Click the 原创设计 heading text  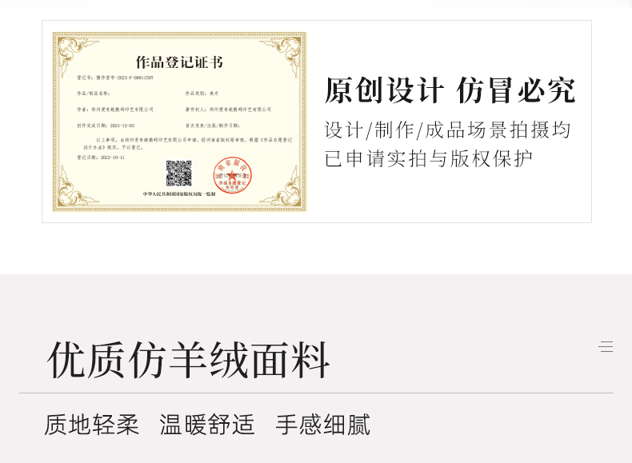pyautogui.click(x=384, y=91)
